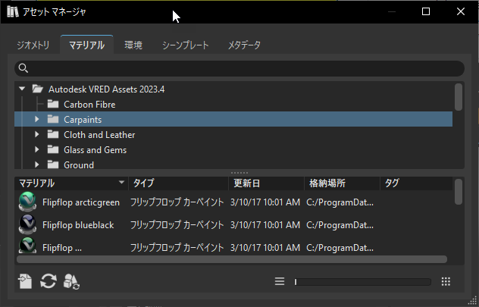Click the reload geometry assets icon

71,281
